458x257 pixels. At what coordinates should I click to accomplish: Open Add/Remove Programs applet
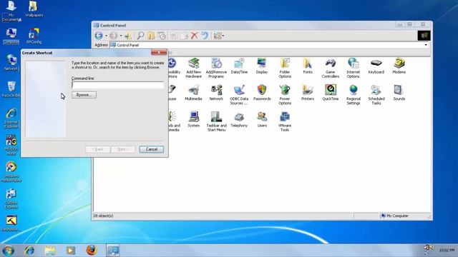[216, 68]
